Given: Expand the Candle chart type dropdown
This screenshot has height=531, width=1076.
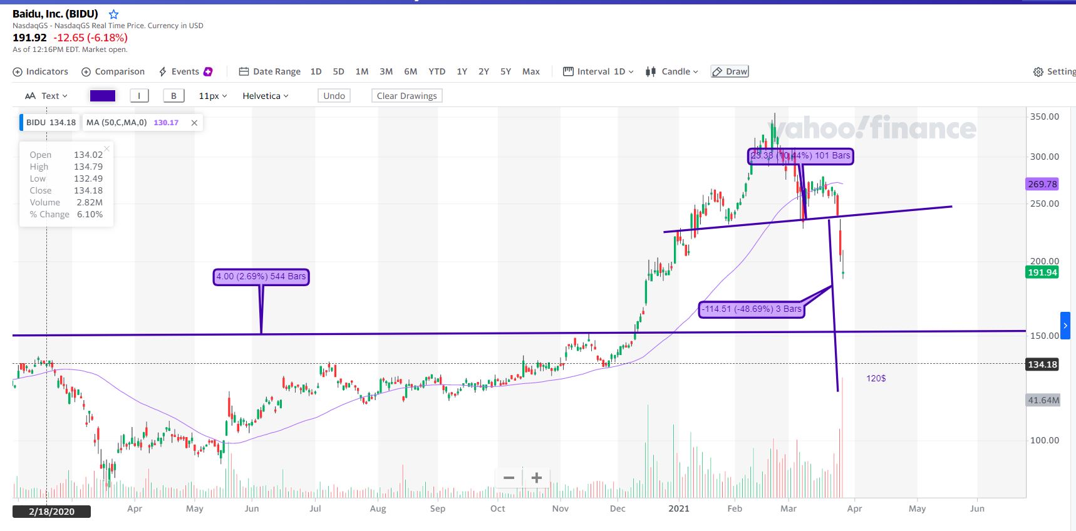Looking at the screenshot, I should (x=672, y=71).
